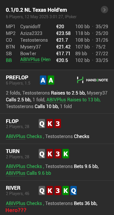
Task: Click the red 3 card on flop
Action: pos(58,124)
